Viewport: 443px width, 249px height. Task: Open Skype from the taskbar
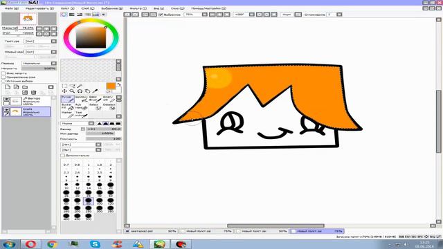[x=95, y=244]
